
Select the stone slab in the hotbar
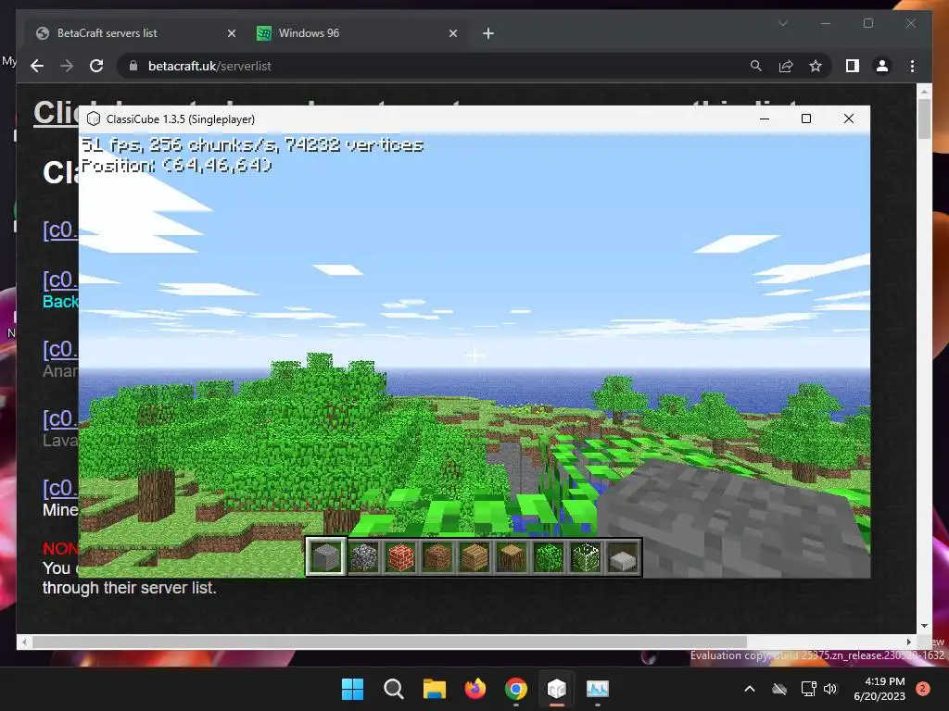coord(623,556)
